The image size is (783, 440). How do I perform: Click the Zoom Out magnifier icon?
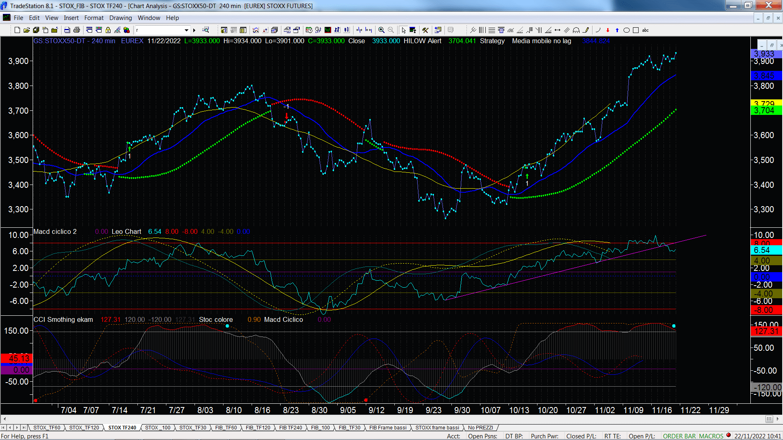(391, 30)
